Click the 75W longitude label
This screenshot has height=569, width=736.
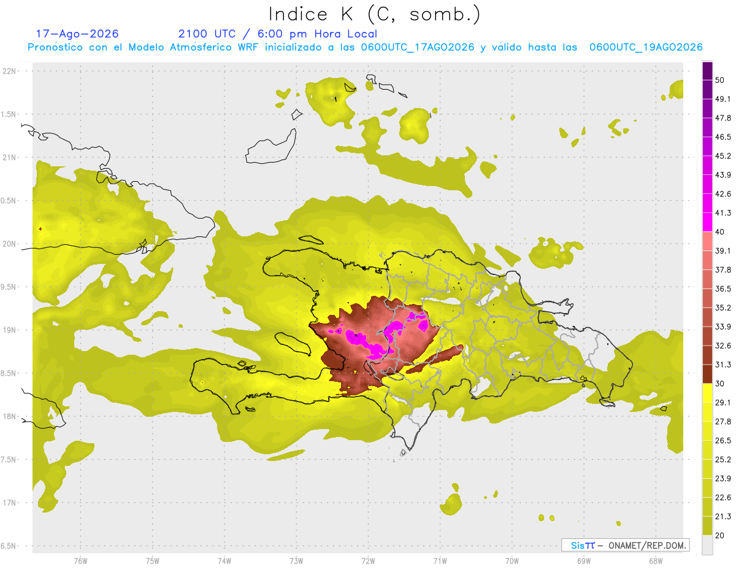[x=152, y=560]
